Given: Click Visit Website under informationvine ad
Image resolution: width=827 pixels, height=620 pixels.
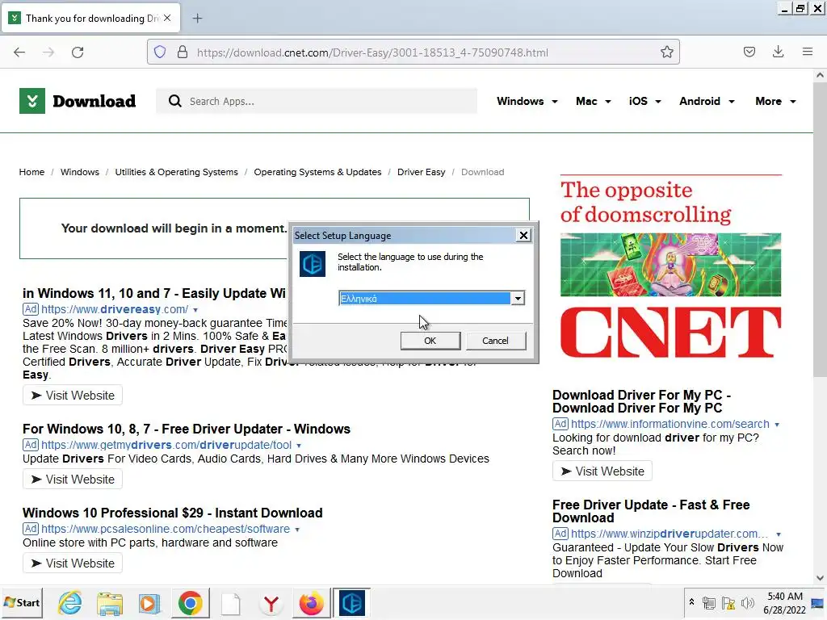Looking at the screenshot, I should (602, 471).
